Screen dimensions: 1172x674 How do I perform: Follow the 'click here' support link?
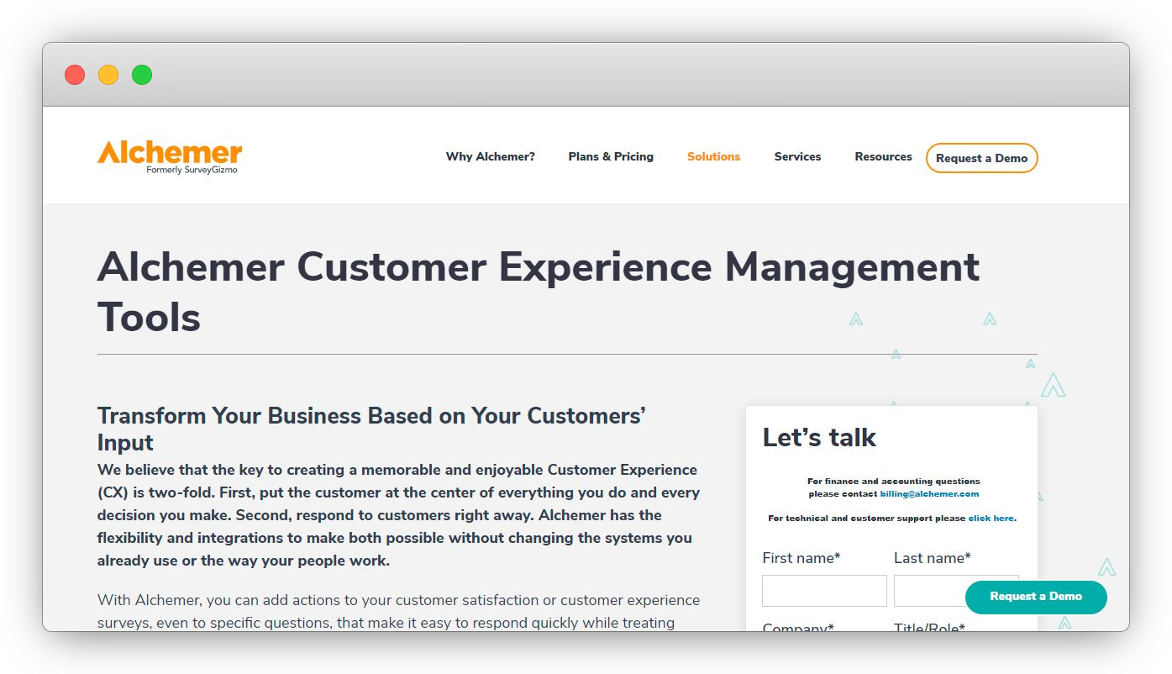pyautogui.click(x=991, y=519)
